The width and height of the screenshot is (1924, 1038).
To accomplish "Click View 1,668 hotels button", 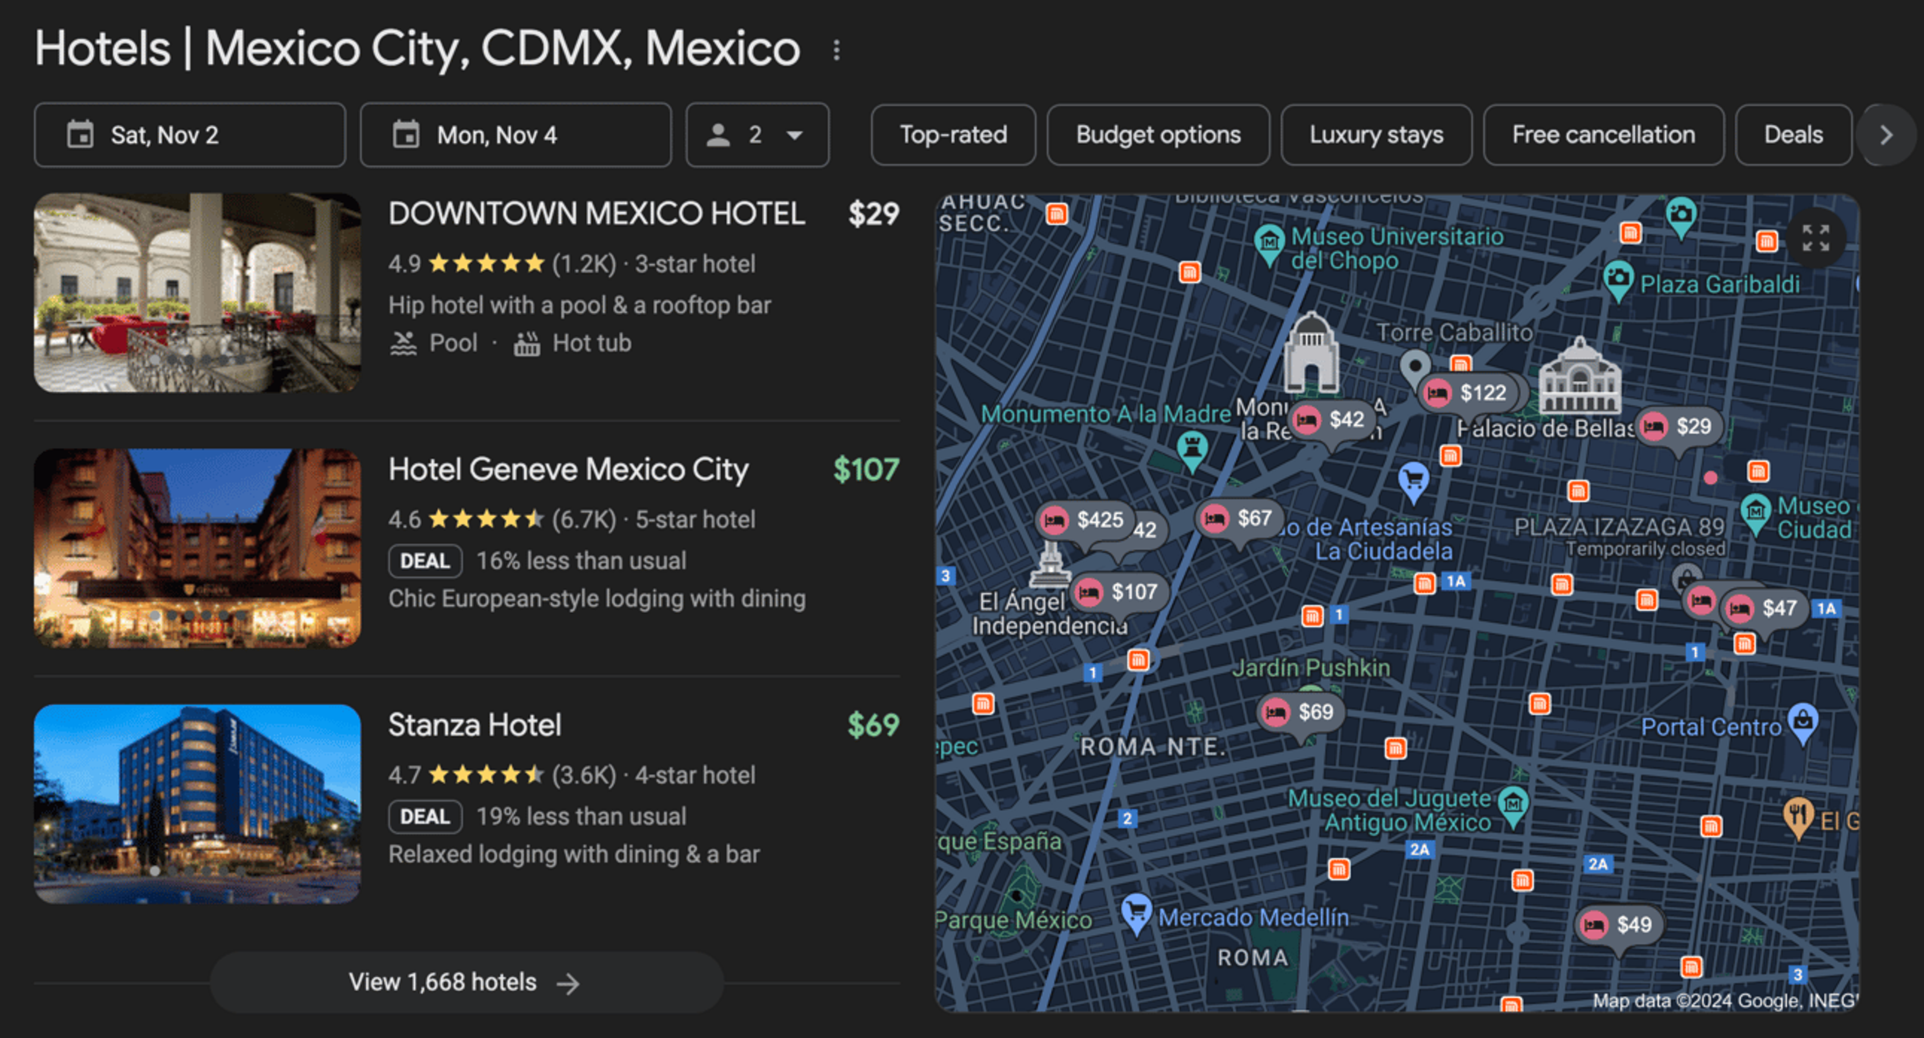I will tap(467, 983).
